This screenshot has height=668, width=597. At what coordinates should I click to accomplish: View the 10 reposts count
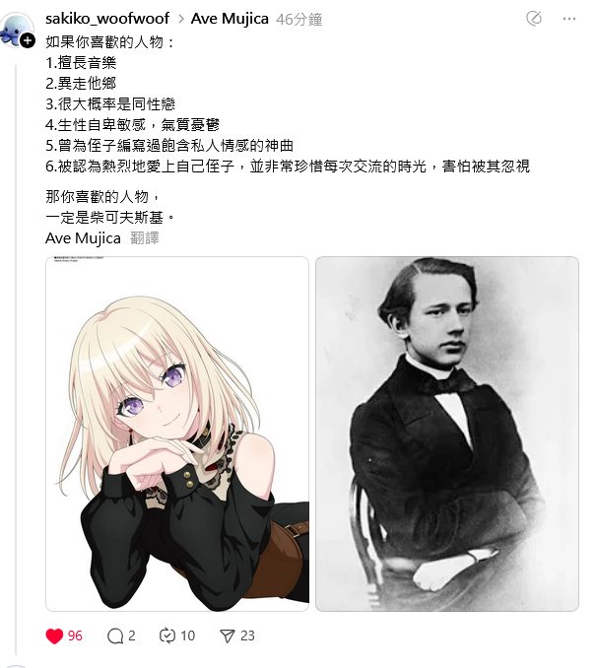point(187,636)
